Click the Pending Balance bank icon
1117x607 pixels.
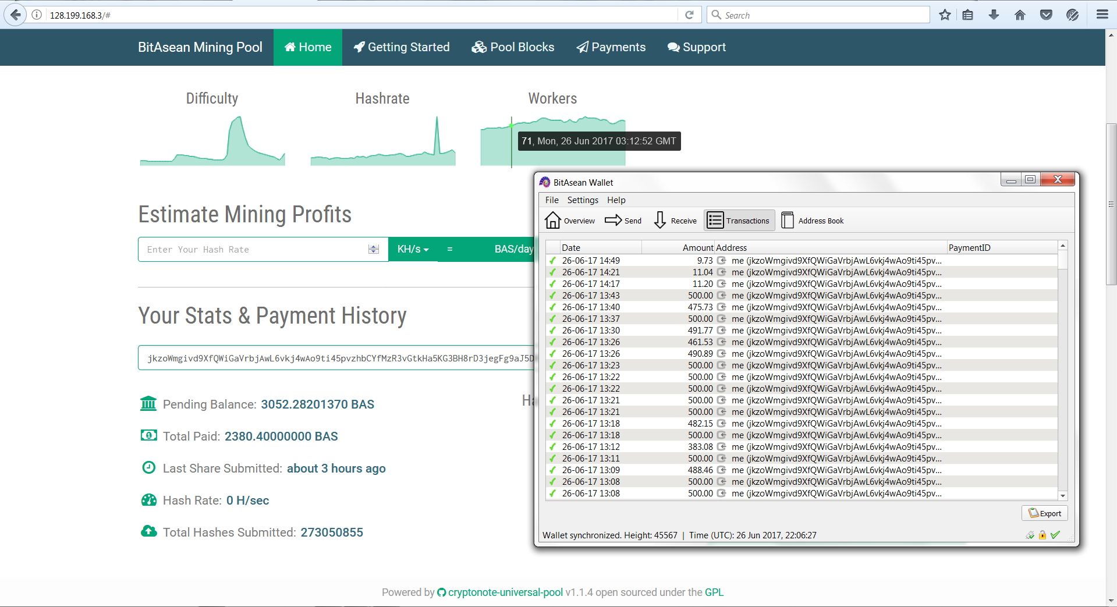148,403
